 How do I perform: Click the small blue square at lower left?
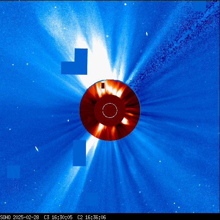coord(14,172)
